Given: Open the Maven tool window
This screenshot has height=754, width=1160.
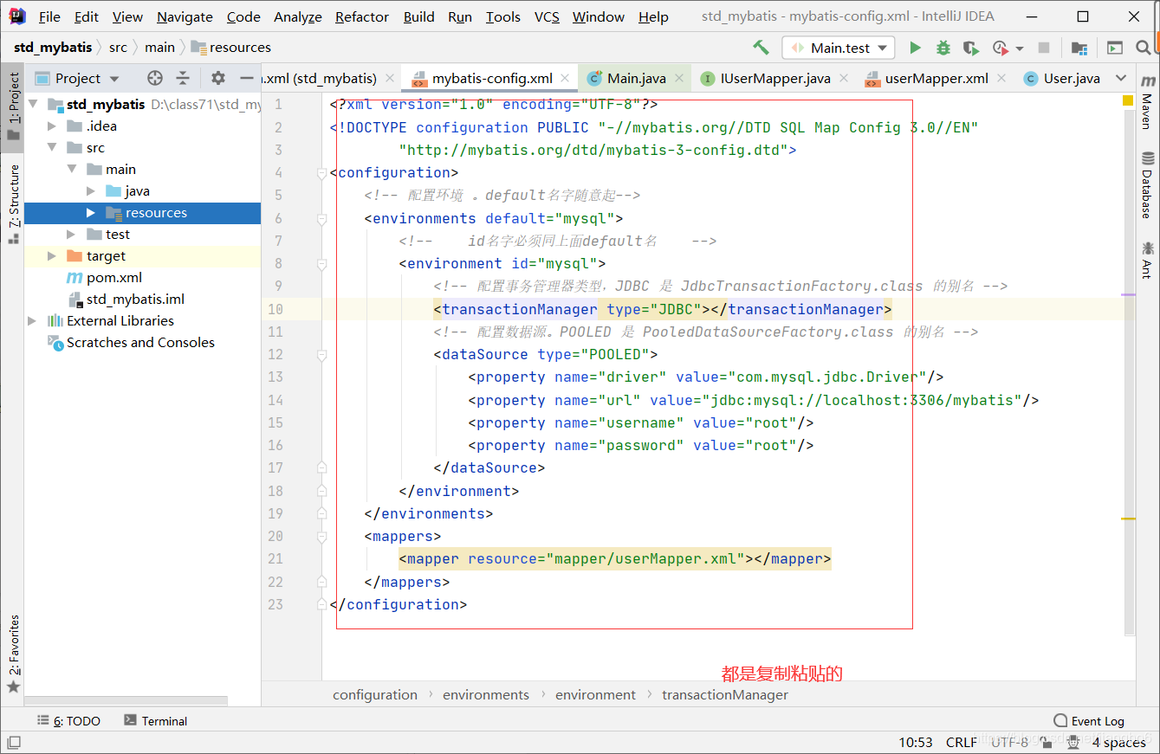Looking at the screenshot, I should point(1147,104).
